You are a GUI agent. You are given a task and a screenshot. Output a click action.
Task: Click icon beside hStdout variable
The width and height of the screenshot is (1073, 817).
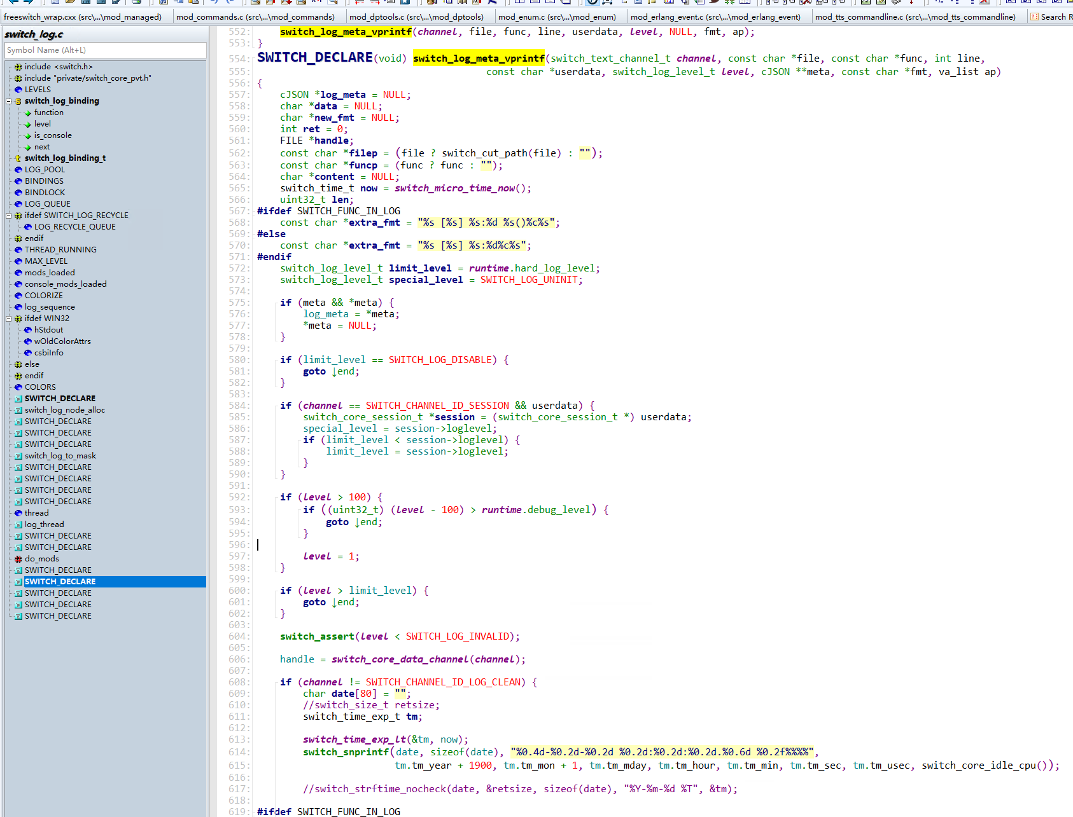click(x=28, y=330)
